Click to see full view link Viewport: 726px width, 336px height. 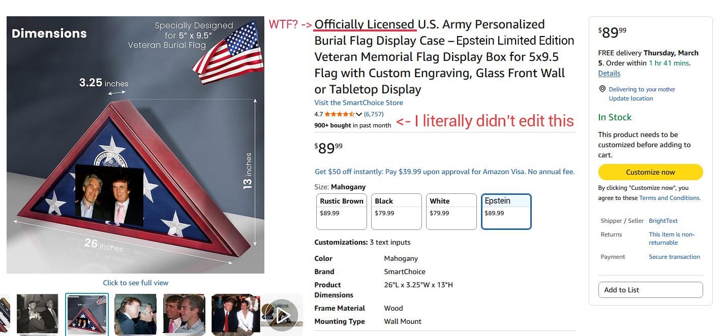[x=135, y=283]
